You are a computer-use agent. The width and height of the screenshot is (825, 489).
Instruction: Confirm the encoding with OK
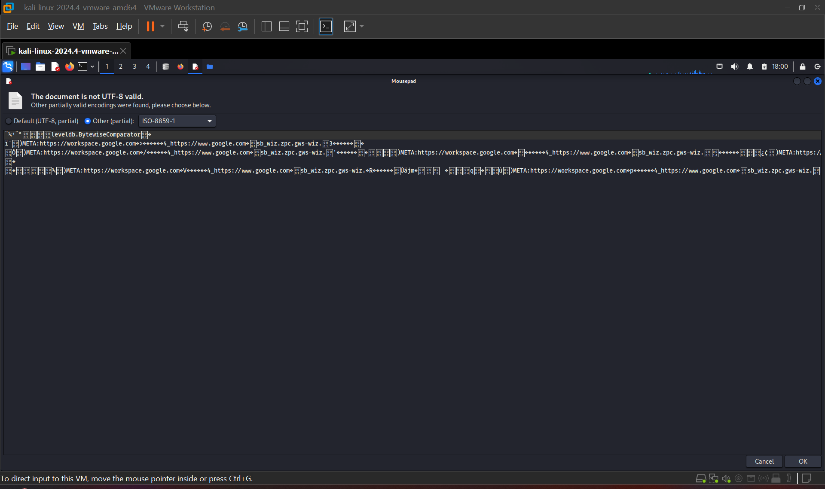(x=803, y=462)
